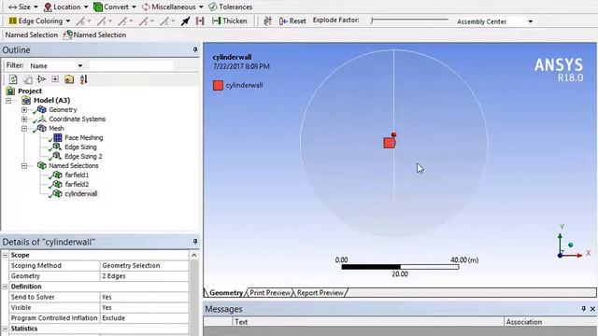Click the refresh filter icon in Outline
Viewport: 598px width, 336px height.
[13, 79]
